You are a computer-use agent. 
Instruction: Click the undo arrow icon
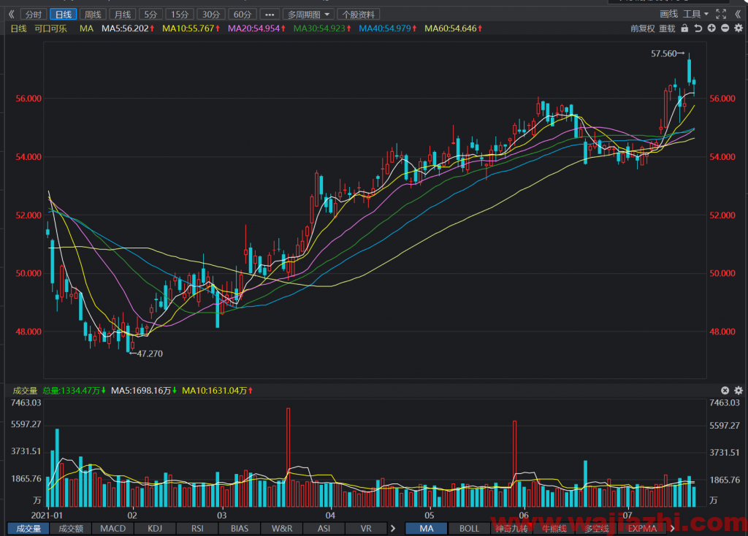pyautogui.click(x=698, y=28)
